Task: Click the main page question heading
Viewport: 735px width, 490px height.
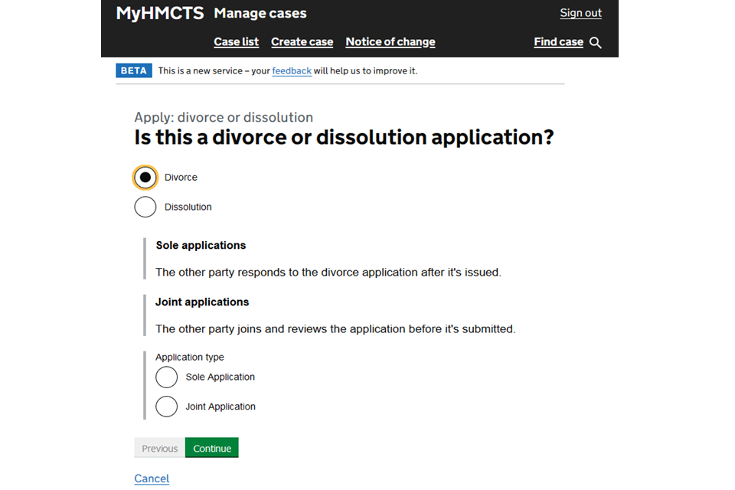Action: click(344, 138)
